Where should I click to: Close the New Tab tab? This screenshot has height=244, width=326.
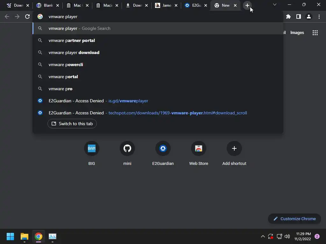(x=235, y=5)
